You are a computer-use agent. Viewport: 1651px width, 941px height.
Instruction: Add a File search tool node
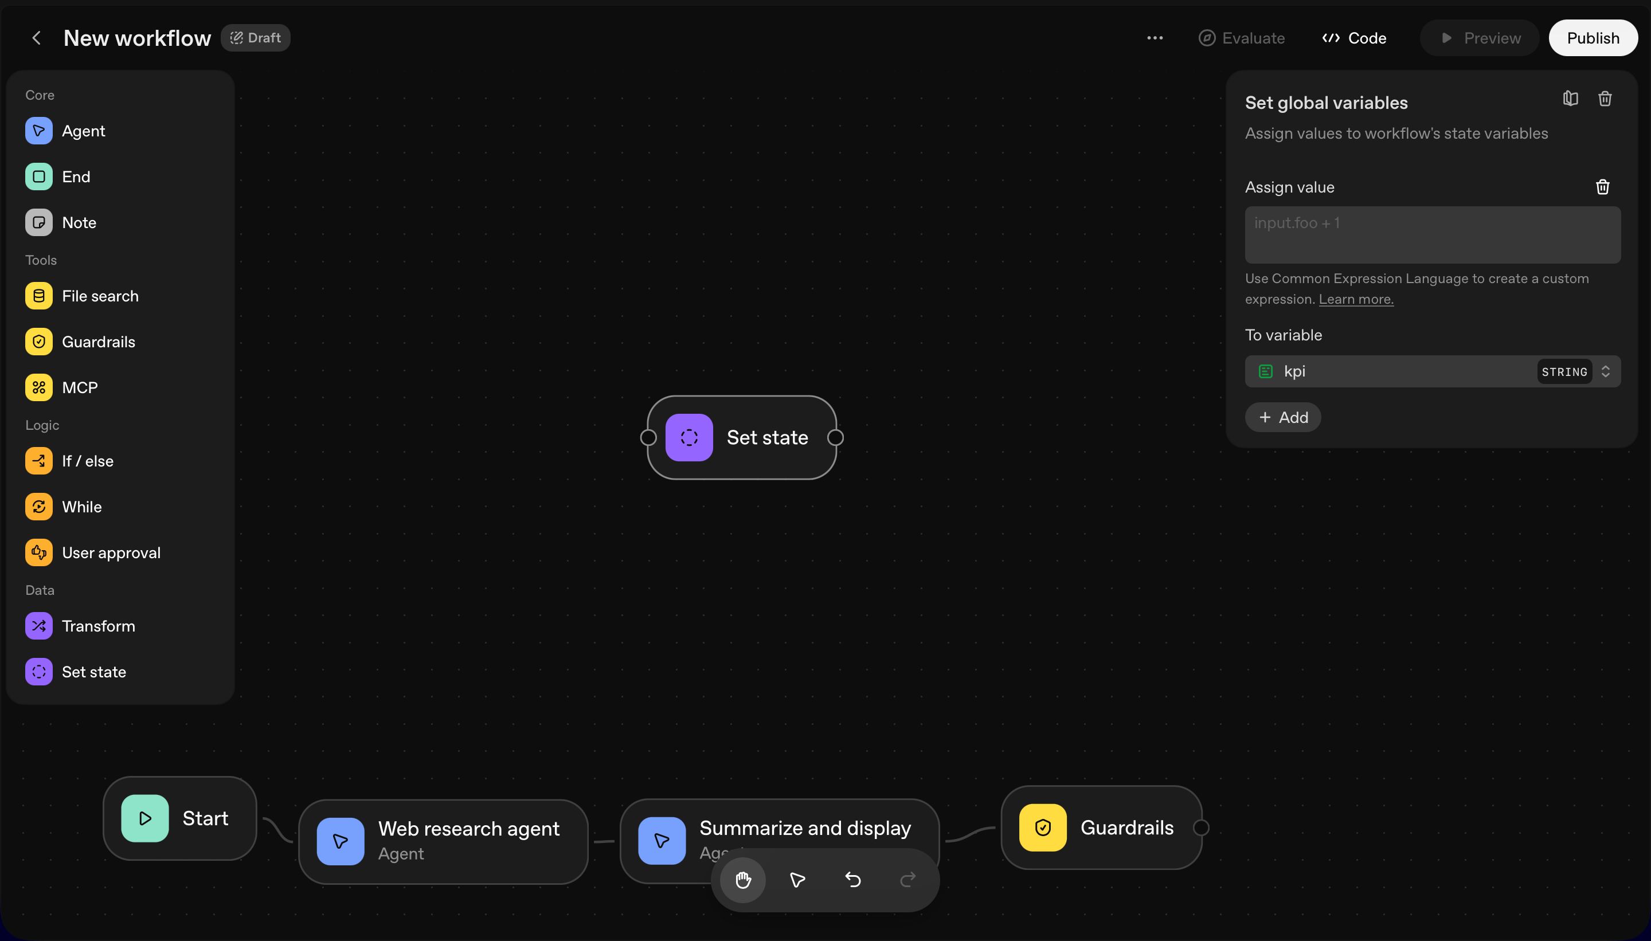[100, 296]
